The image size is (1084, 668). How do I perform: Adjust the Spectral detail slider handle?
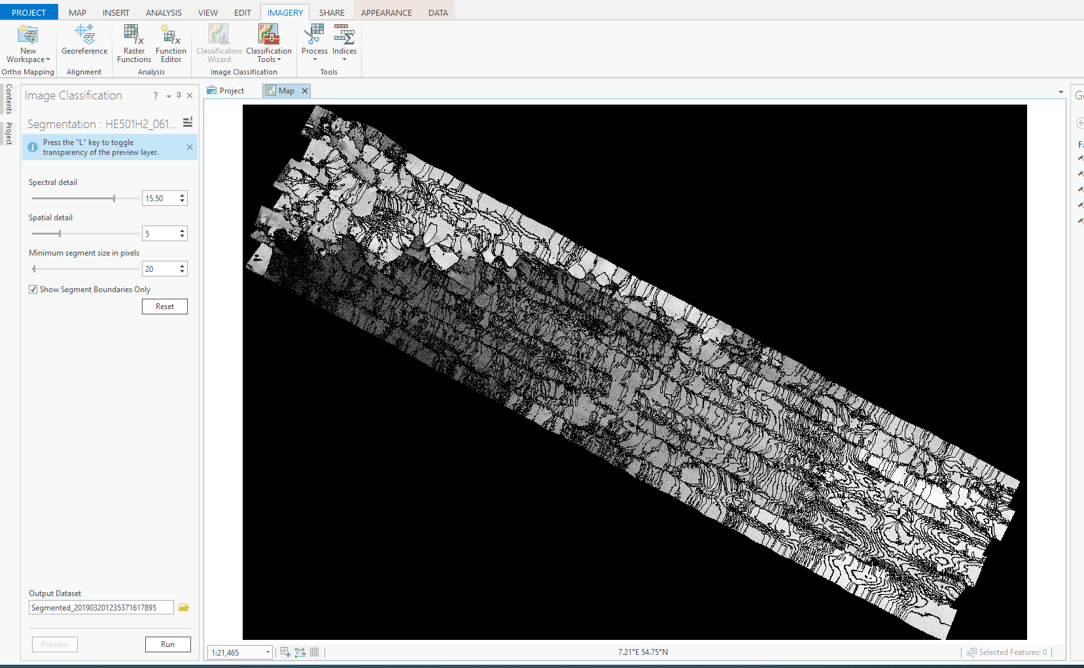click(x=114, y=198)
